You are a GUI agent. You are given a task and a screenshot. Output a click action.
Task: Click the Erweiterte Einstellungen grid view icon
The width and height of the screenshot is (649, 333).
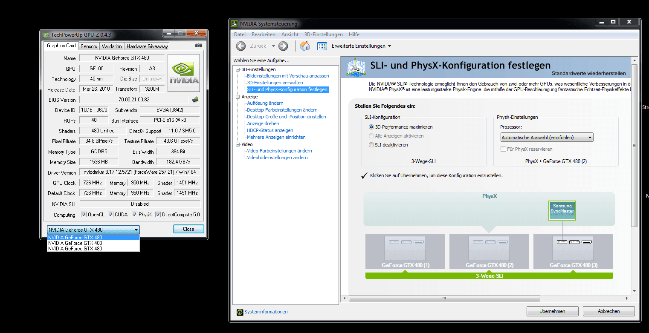click(322, 46)
